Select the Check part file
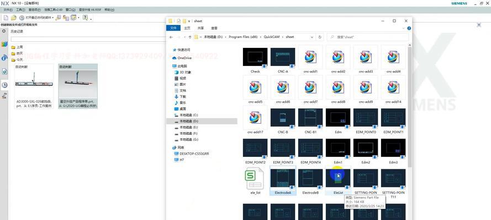Image resolution: width=491 pixels, height=220 pixels. pos(255,60)
